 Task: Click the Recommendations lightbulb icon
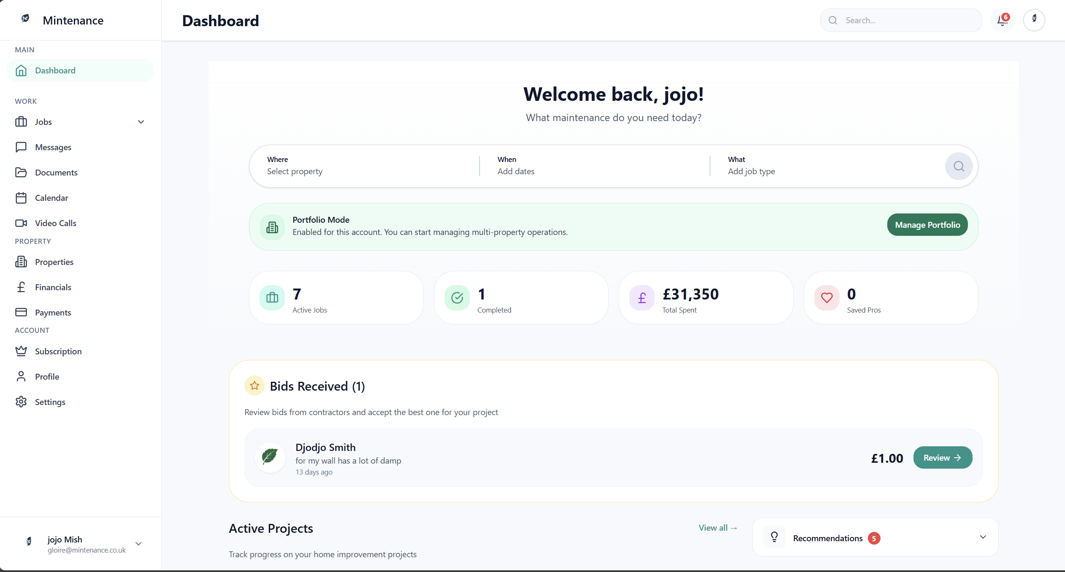pyautogui.click(x=774, y=537)
